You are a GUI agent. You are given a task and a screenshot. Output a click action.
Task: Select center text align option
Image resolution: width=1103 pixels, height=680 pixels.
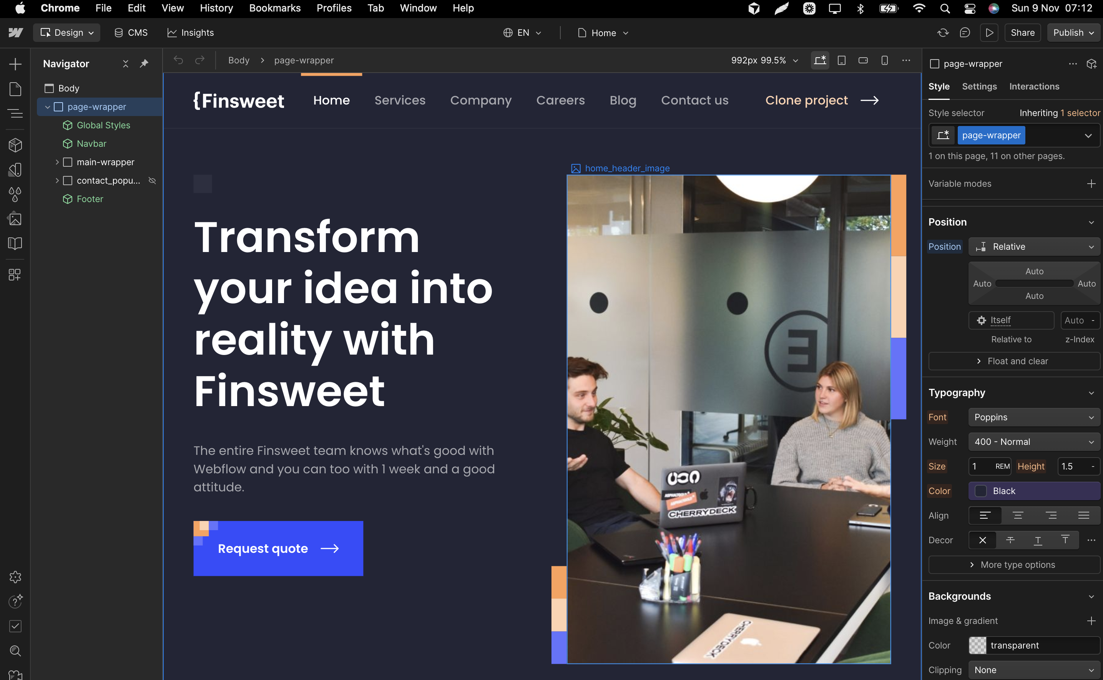1018,516
